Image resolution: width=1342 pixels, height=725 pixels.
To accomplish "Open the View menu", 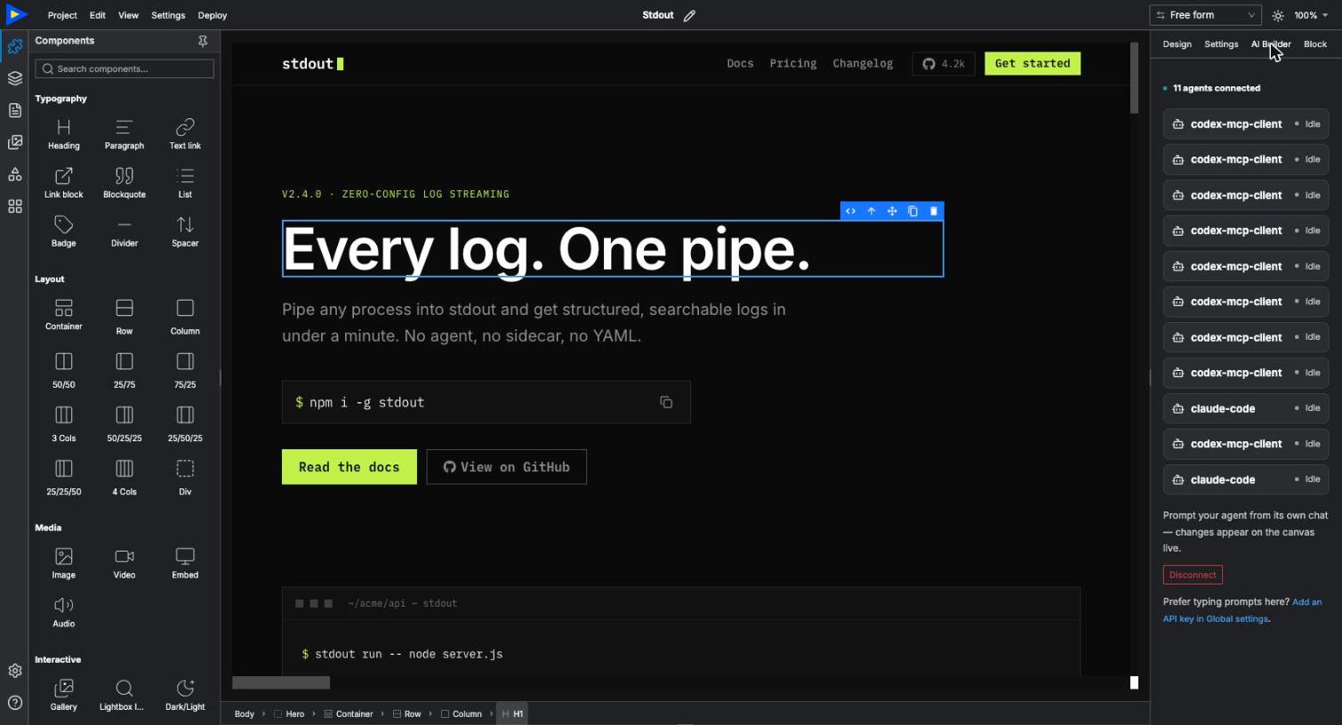I will [129, 15].
